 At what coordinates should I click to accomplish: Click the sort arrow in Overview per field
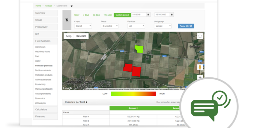87,102
